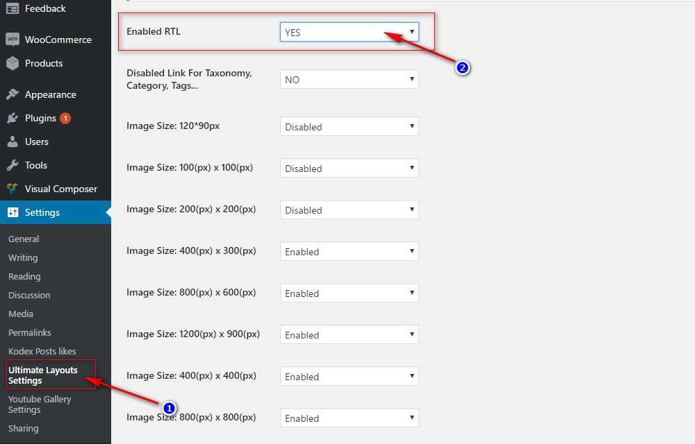Click the WooCommerce logo icon
The image size is (695, 444).
[13, 40]
